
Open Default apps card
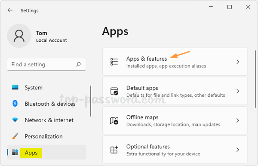click(175, 91)
